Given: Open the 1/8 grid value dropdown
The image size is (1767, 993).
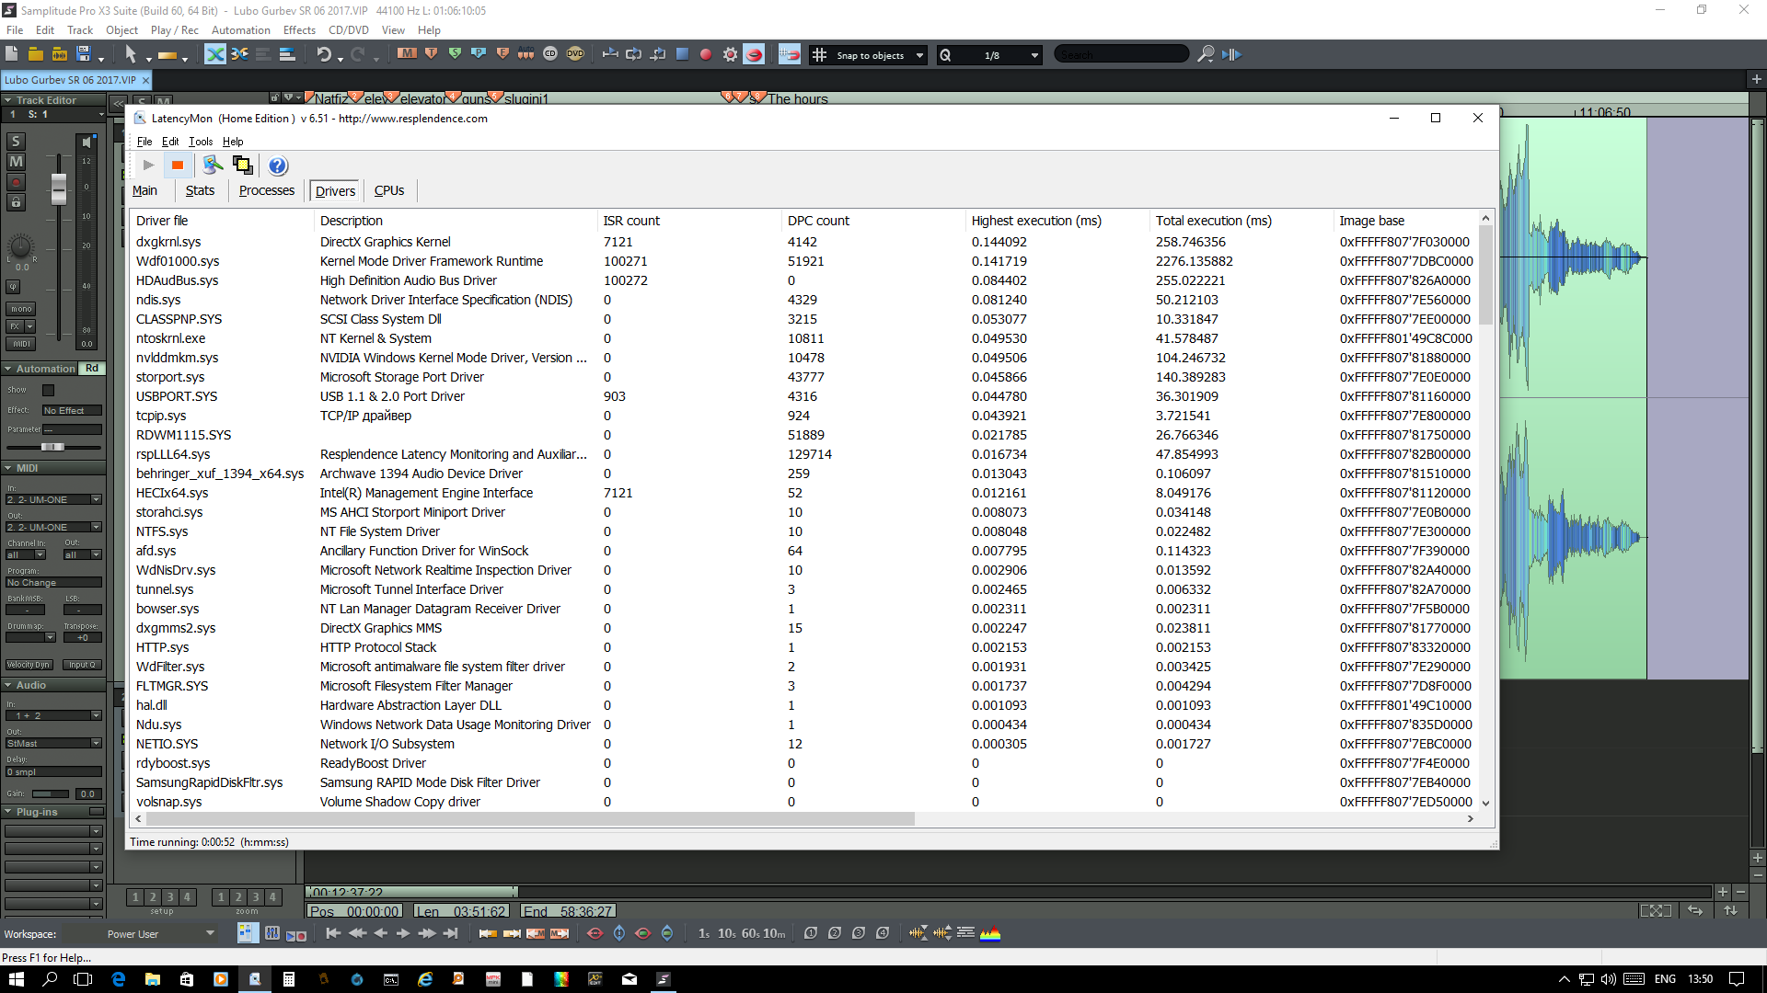Looking at the screenshot, I should (1034, 55).
